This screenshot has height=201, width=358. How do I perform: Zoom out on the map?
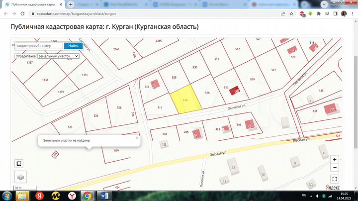(335, 168)
